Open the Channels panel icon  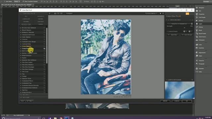pos(197,68)
